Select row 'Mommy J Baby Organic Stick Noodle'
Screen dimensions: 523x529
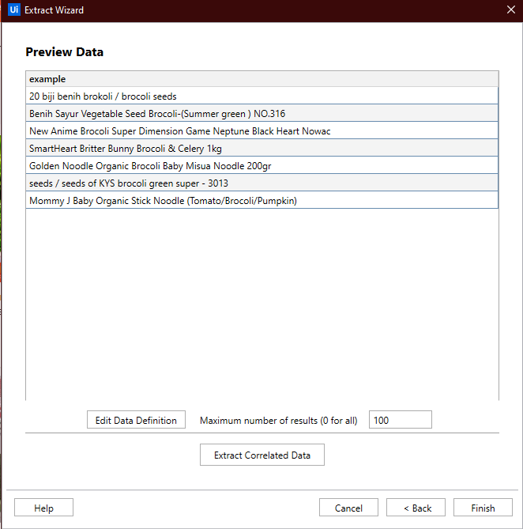click(261, 200)
